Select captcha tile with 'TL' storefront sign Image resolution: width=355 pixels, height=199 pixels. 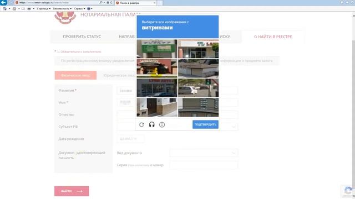click(x=199, y=49)
